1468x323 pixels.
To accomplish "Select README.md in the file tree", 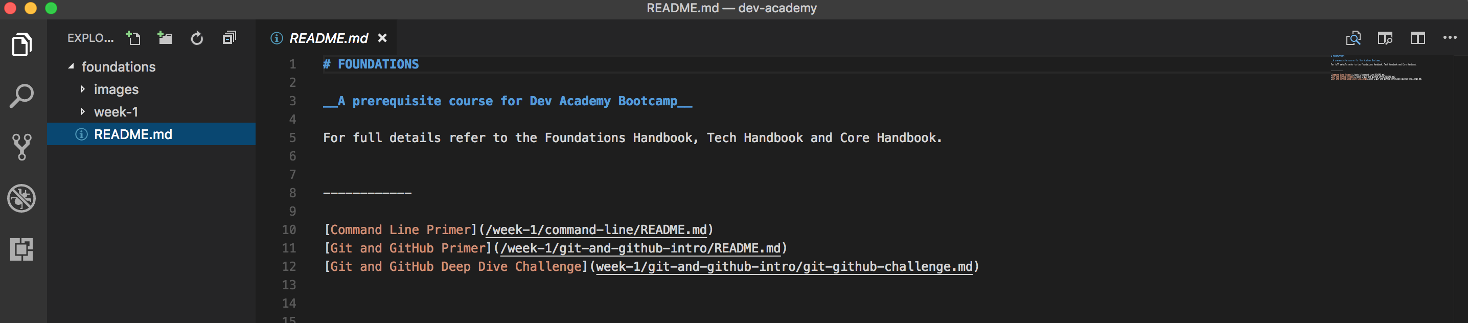I will tap(151, 134).
